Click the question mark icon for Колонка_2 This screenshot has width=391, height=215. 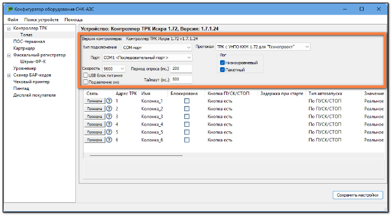pos(109,108)
